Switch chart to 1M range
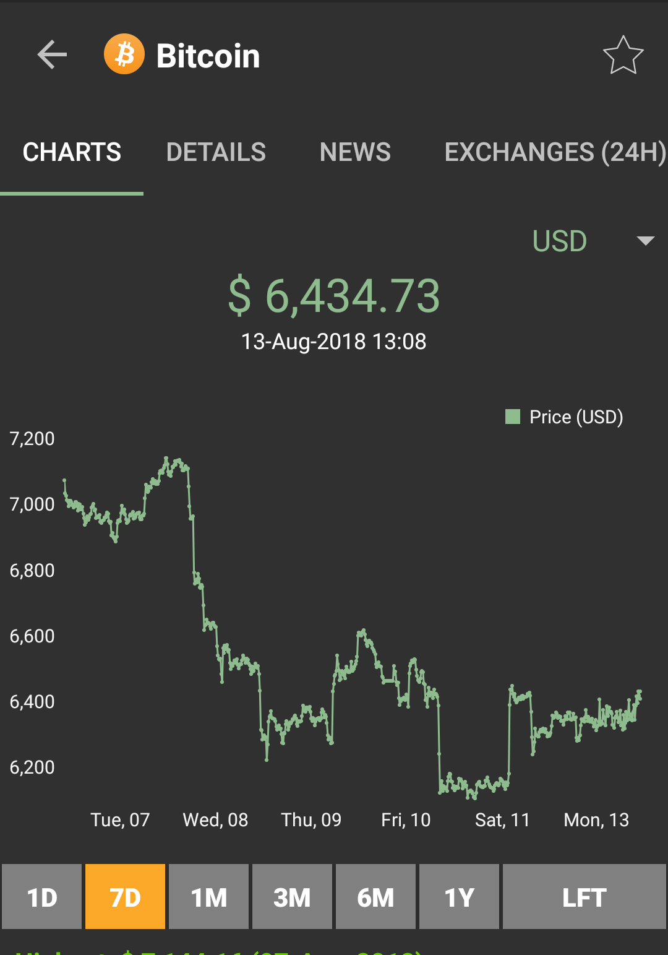 click(x=208, y=897)
